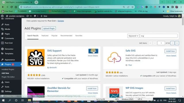Open youtube-wordpress site home link
The image size is (184, 103).
[x=15, y=16]
